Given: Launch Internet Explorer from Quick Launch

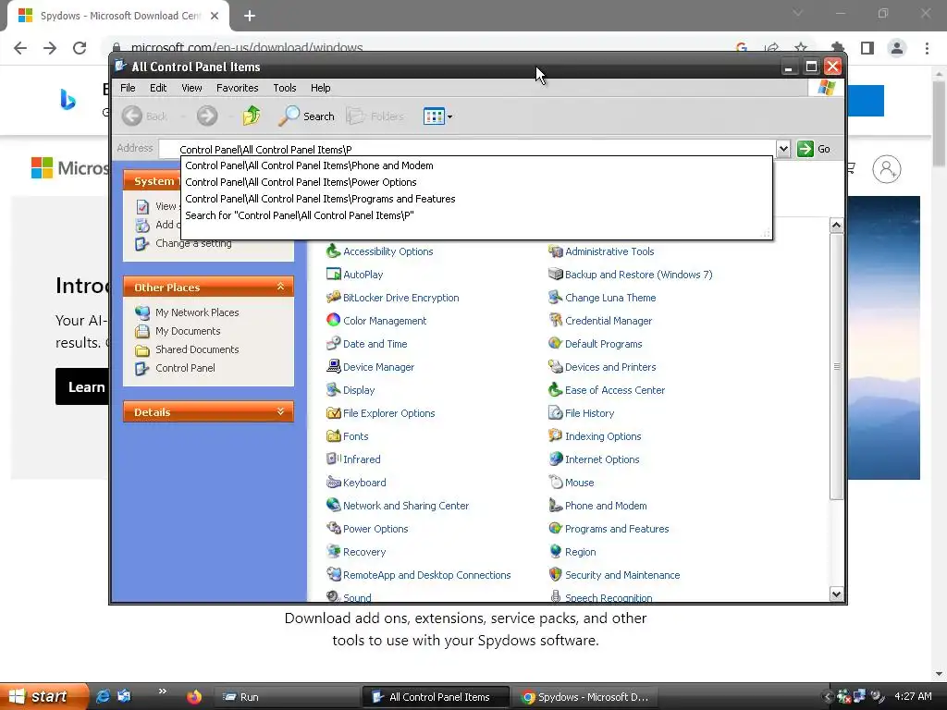Looking at the screenshot, I should 104,696.
